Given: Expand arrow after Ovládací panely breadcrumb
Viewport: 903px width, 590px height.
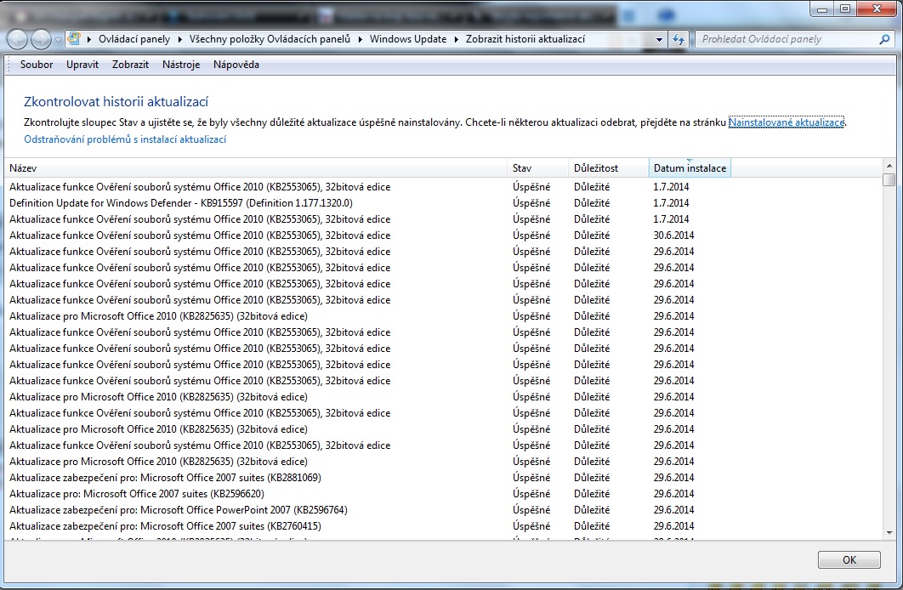Looking at the screenshot, I should [x=179, y=39].
